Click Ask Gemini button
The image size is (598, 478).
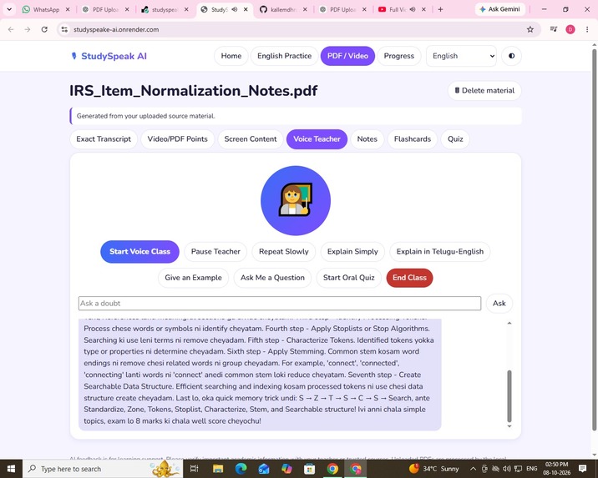[x=500, y=9]
